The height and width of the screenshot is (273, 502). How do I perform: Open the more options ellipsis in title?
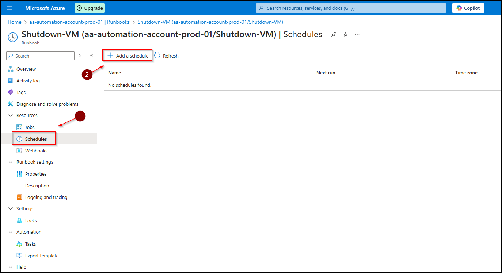357,34
